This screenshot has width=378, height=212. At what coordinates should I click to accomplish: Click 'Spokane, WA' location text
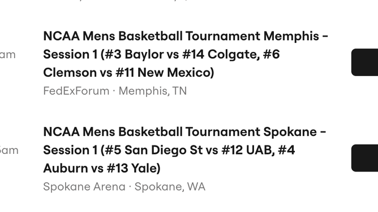pyautogui.click(x=170, y=187)
